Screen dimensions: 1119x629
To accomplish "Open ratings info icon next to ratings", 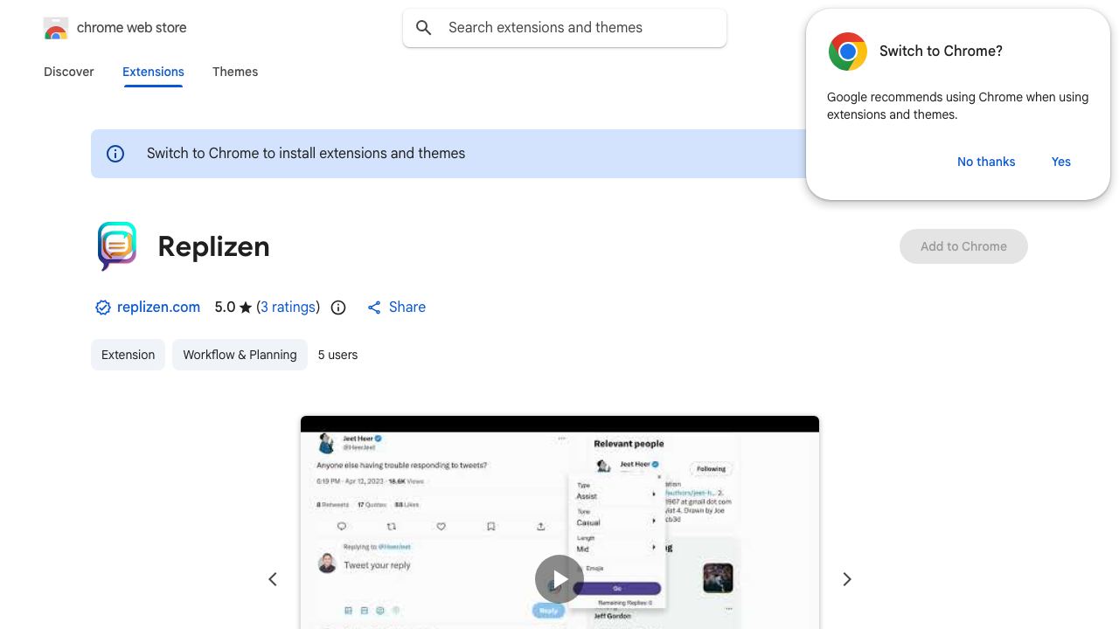I will [x=338, y=308].
